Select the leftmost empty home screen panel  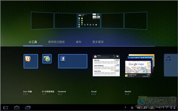point(42,20)
